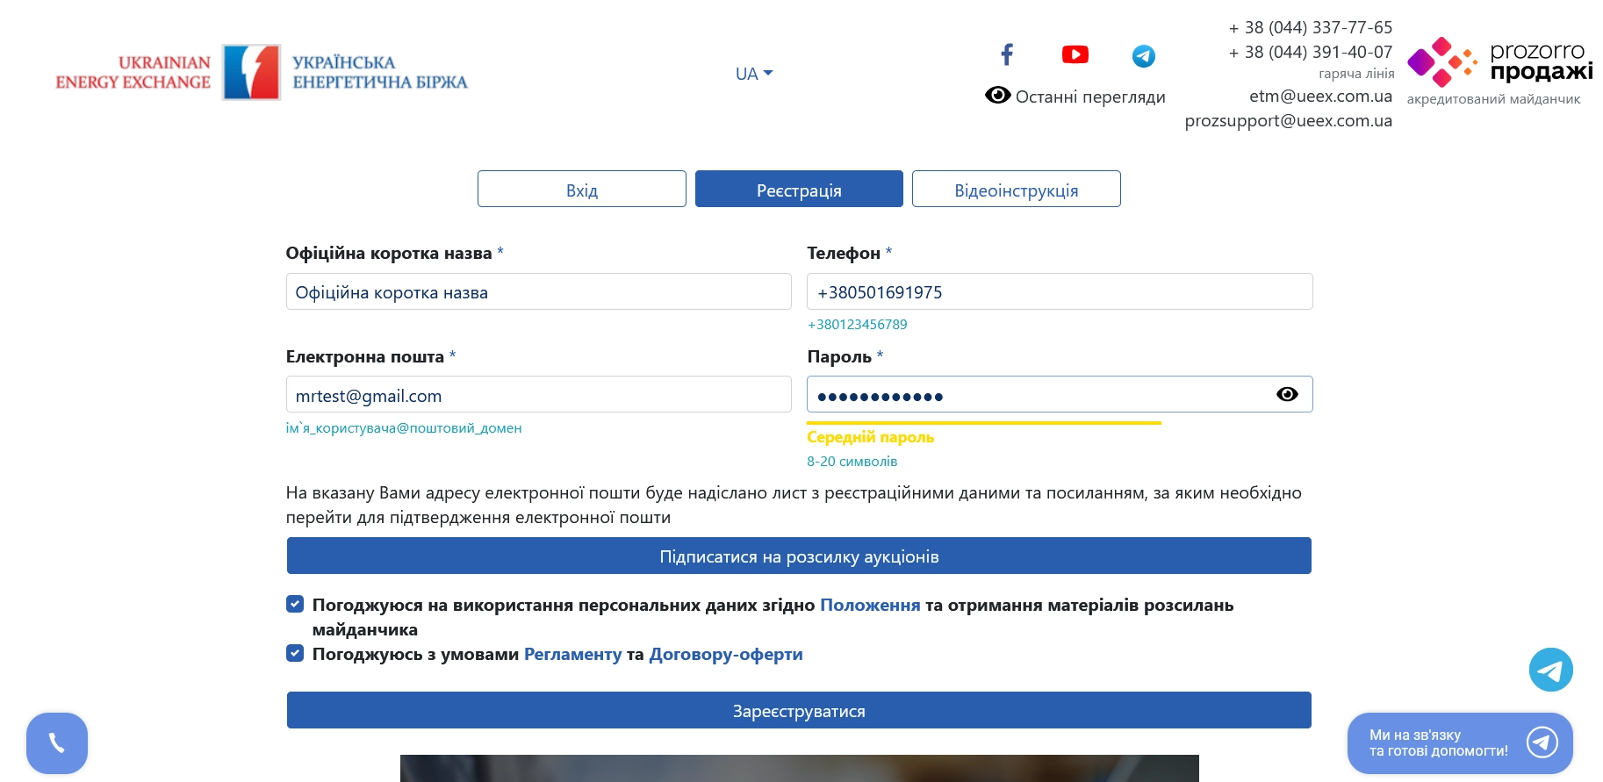This screenshot has height=782, width=1603.
Task: Open the Останні перегляди eye link
Action: coord(1075,97)
